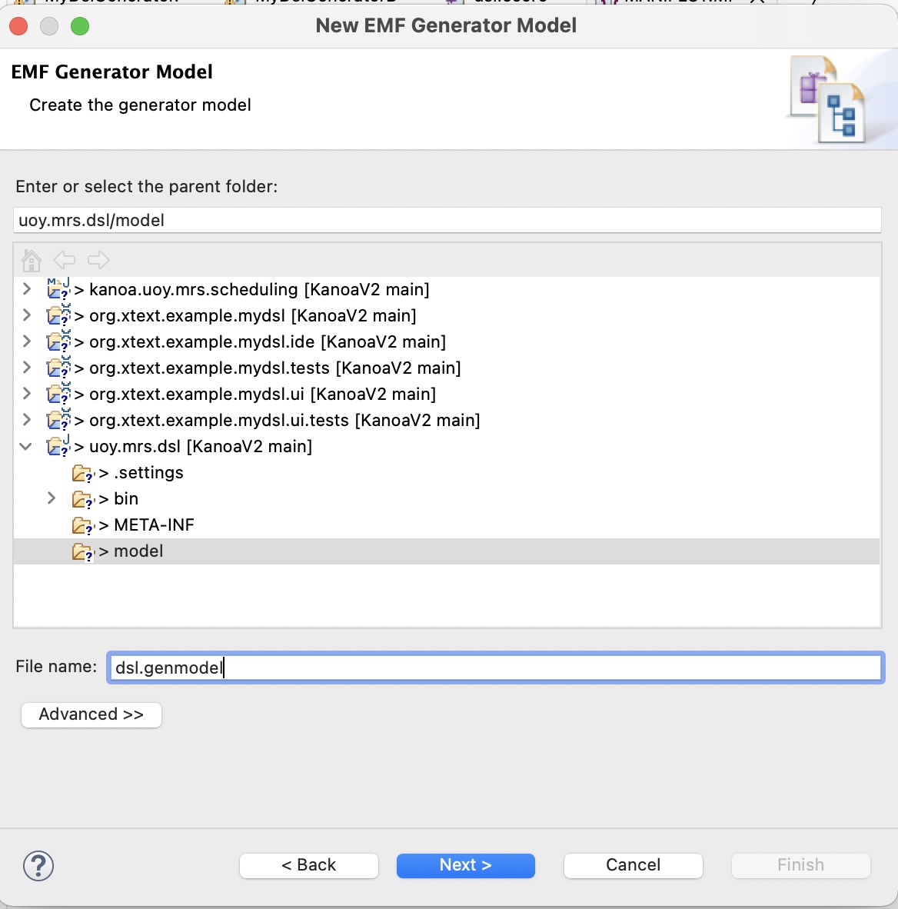Click the File name text field
This screenshot has width=898, height=909.
(x=495, y=668)
